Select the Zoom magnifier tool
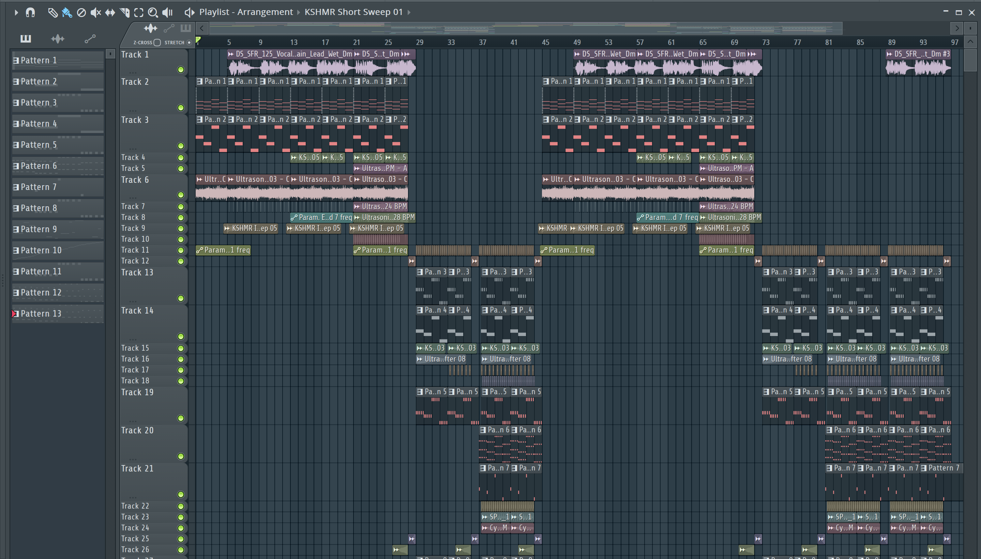This screenshot has height=559, width=981. (153, 13)
